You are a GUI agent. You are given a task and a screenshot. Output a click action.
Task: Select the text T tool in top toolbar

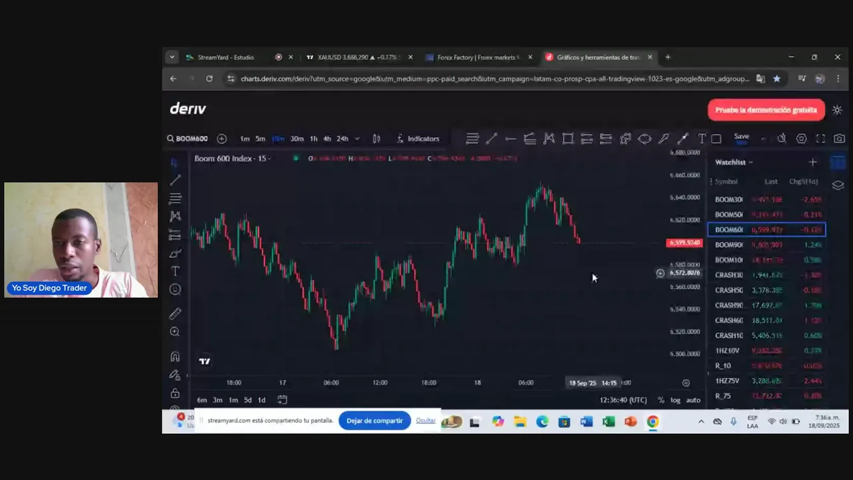click(x=702, y=139)
